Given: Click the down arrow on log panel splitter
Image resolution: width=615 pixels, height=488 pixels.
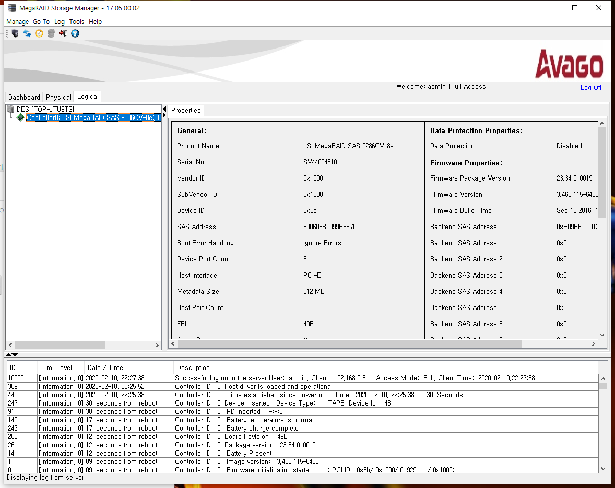Looking at the screenshot, I should (15, 355).
